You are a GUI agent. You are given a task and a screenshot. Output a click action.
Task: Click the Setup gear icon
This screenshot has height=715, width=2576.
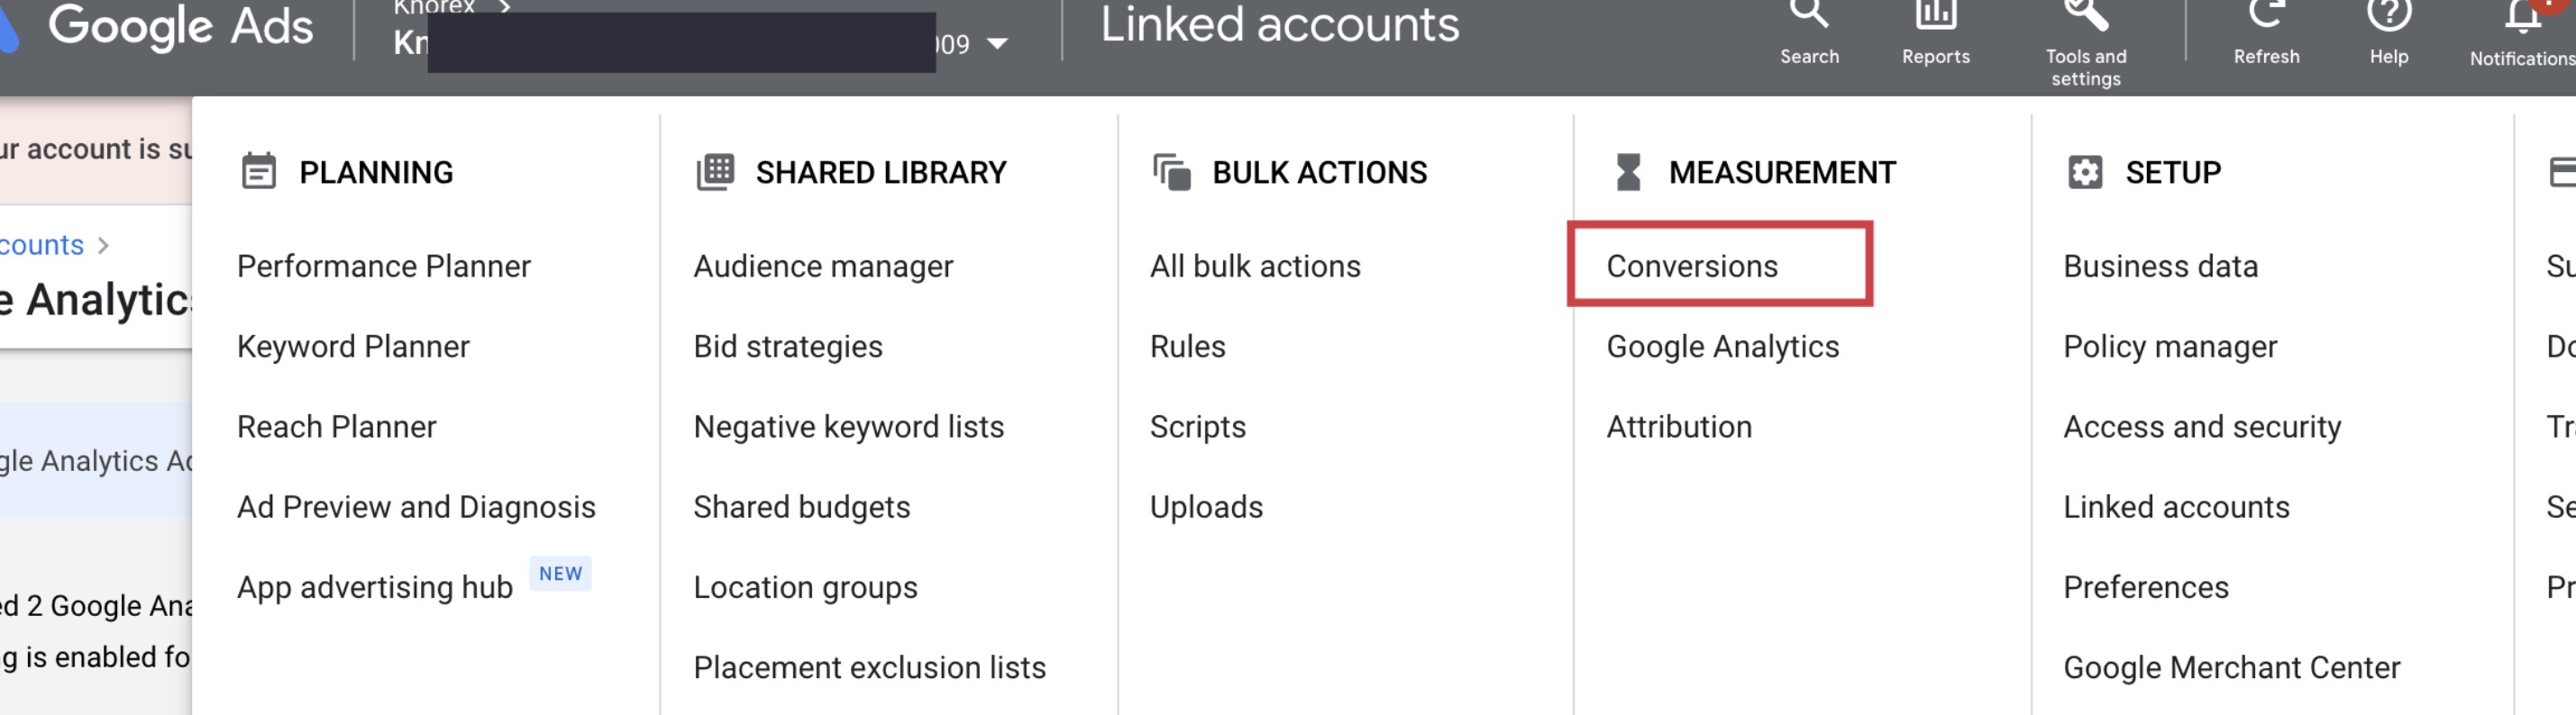[x=2085, y=172]
